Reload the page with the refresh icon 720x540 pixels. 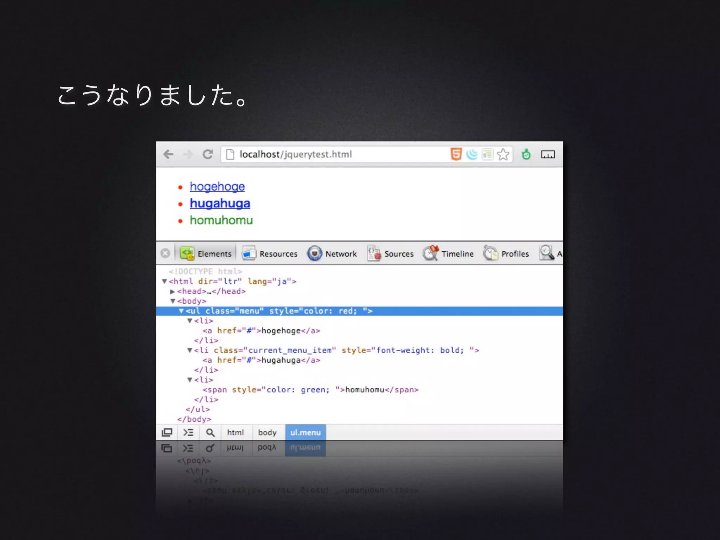pos(208,154)
